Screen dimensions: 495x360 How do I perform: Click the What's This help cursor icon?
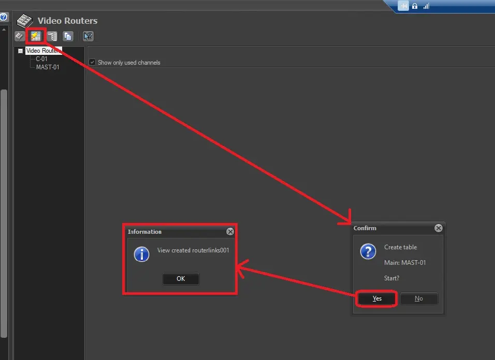point(88,36)
